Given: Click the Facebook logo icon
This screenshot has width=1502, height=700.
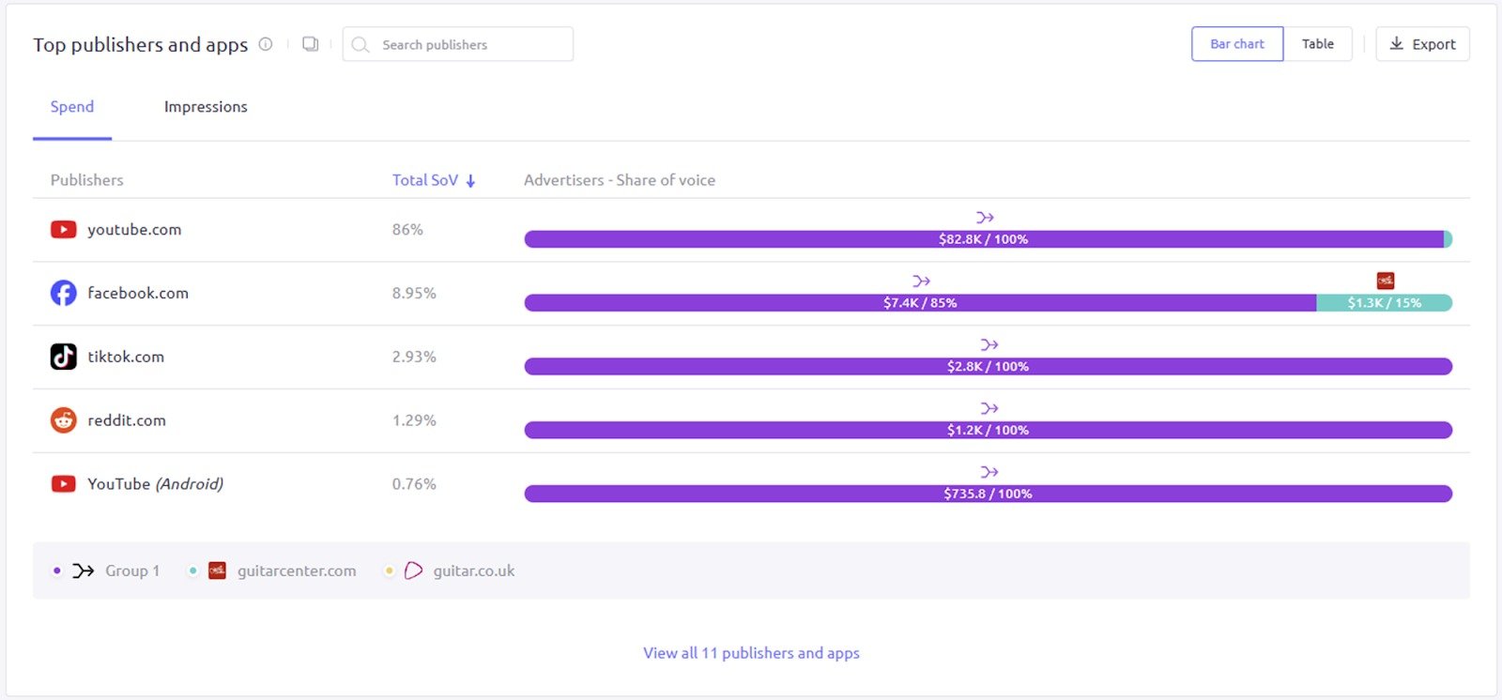Looking at the screenshot, I should click(x=63, y=294).
